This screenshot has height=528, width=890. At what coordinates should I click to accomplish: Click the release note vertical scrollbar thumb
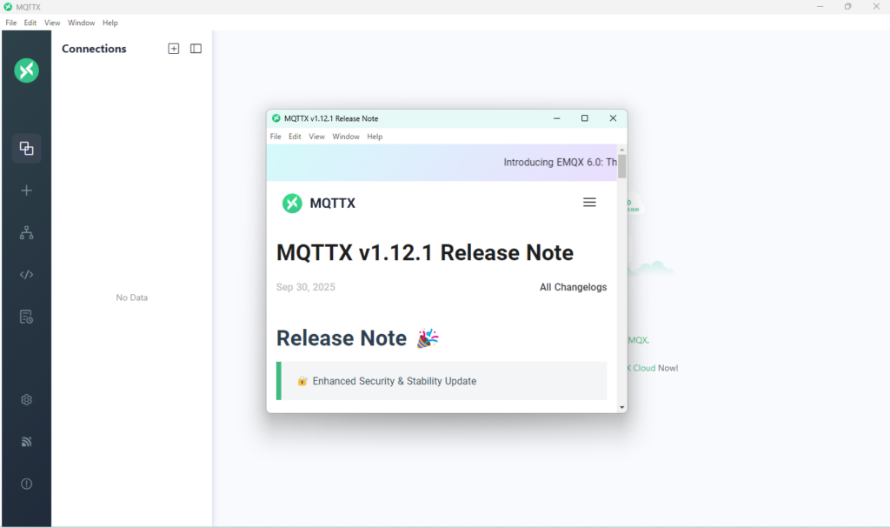622,165
